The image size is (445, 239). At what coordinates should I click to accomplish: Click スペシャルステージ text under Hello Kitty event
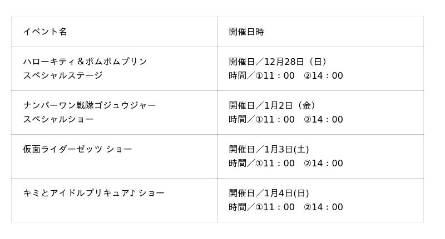click(63, 75)
